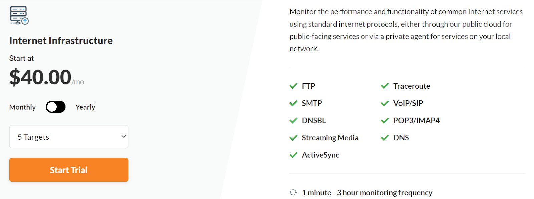The height and width of the screenshot is (199, 534).
Task: Click the checkmark icon beside Traceroute
Action: click(x=385, y=86)
